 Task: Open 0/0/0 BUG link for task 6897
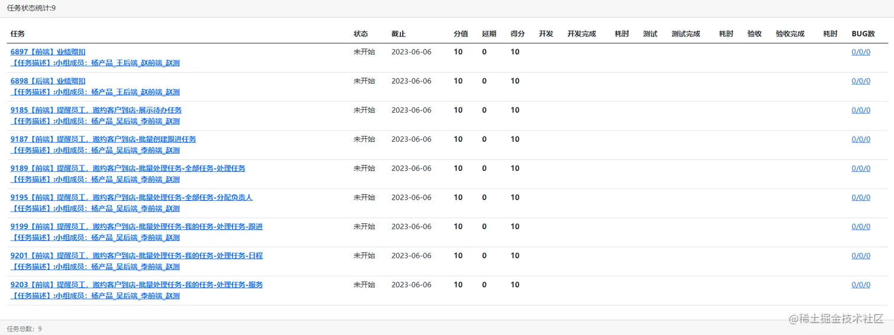[861, 52]
